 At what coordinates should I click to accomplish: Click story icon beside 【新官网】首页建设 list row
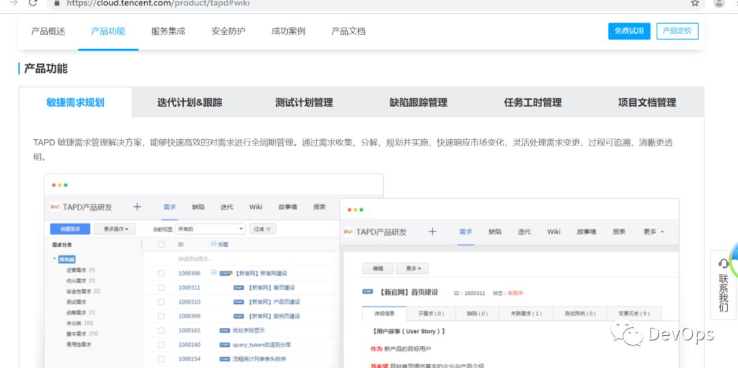pyautogui.click(x=238, y=287)
